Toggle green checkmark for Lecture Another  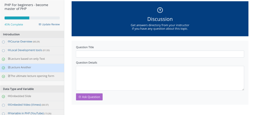3,68
